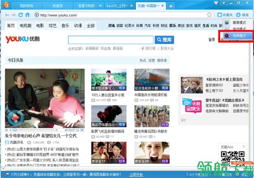Click the horizontal scrollbar left arrow
This screenshot has width=254, height=178.
click(x=3, y=168)
